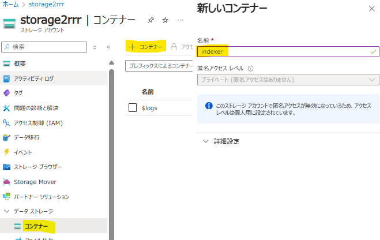Open the 匿名アクセス レベル dropdown

pos(288,80)
